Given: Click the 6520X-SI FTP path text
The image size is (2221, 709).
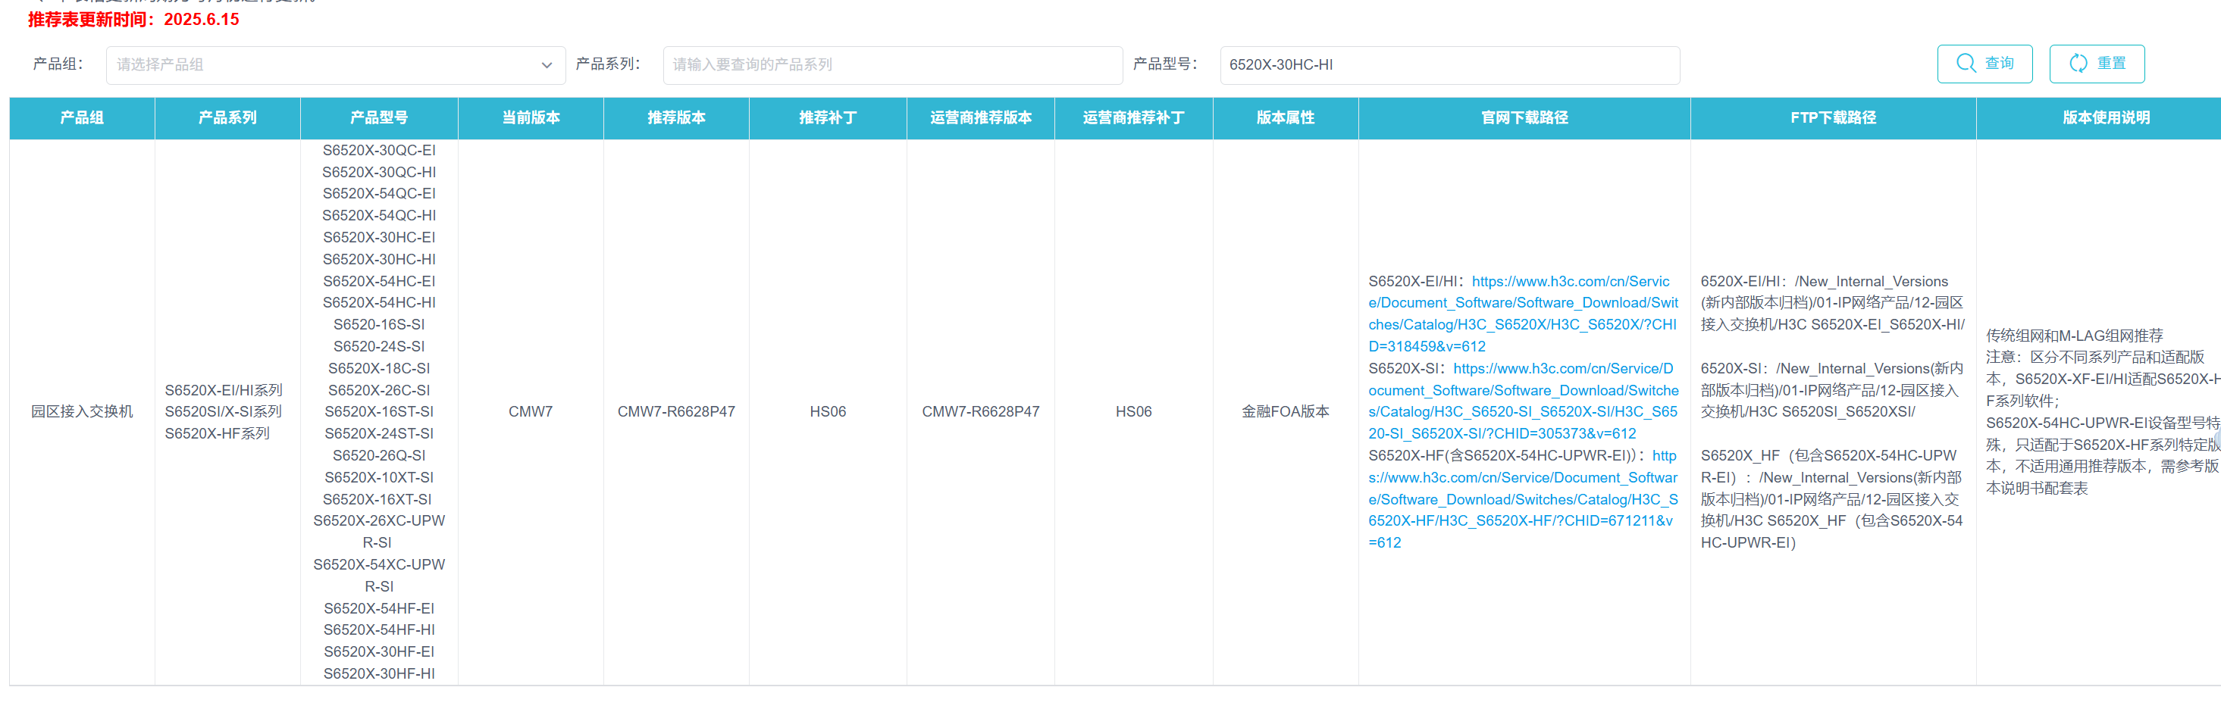Looking at the screenshot, I should pyautogui.click(x=1832, y=390).
